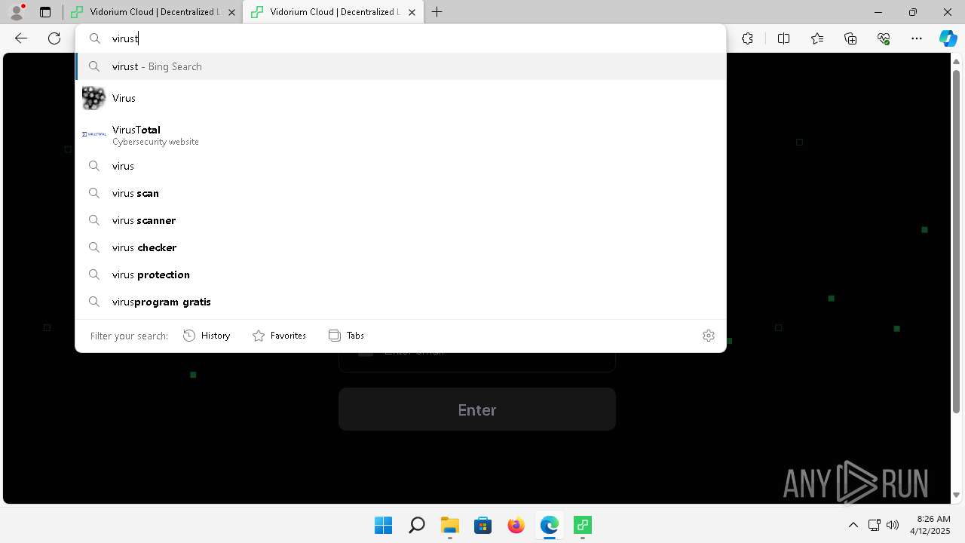Open a new tab with plus icon

[x=437, y=12]
